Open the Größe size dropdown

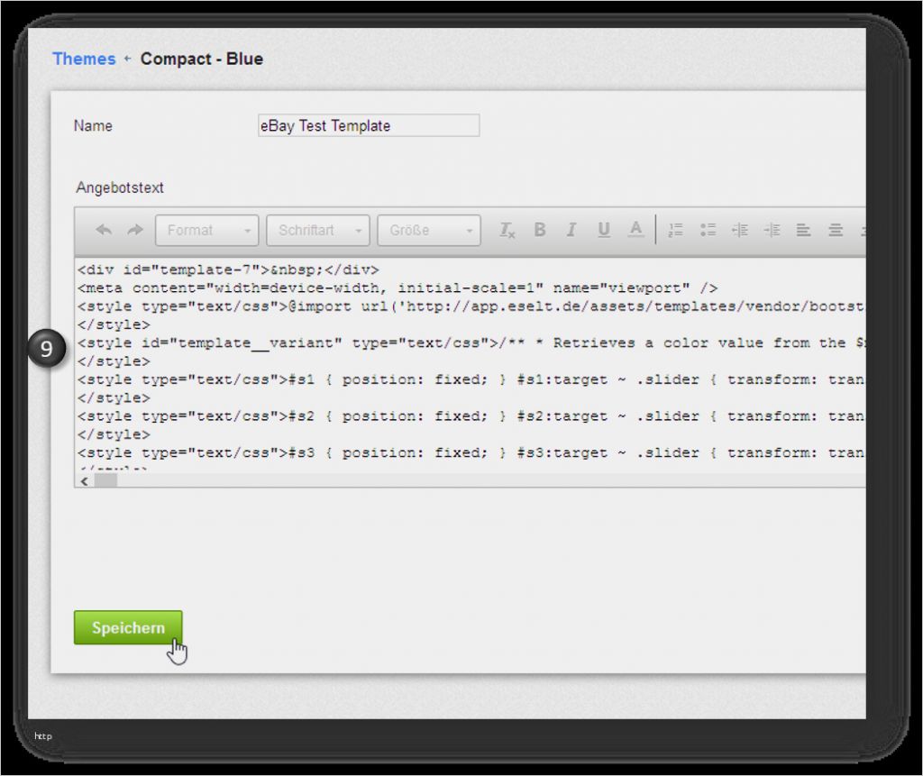(429, 231)
